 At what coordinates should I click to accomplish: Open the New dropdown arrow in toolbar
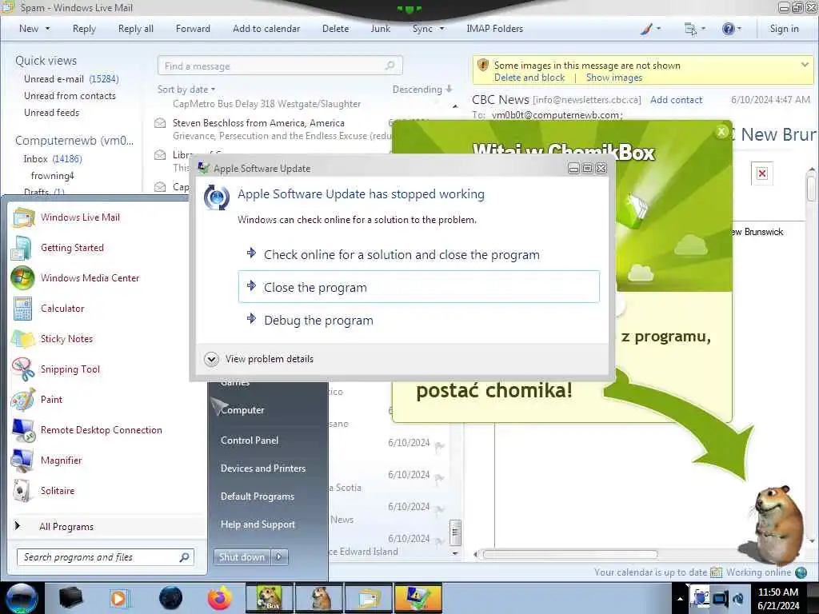pyautogui.click(x=47, y=29)
